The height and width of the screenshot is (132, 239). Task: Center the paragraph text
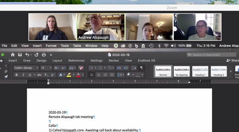tap(98, 75)
